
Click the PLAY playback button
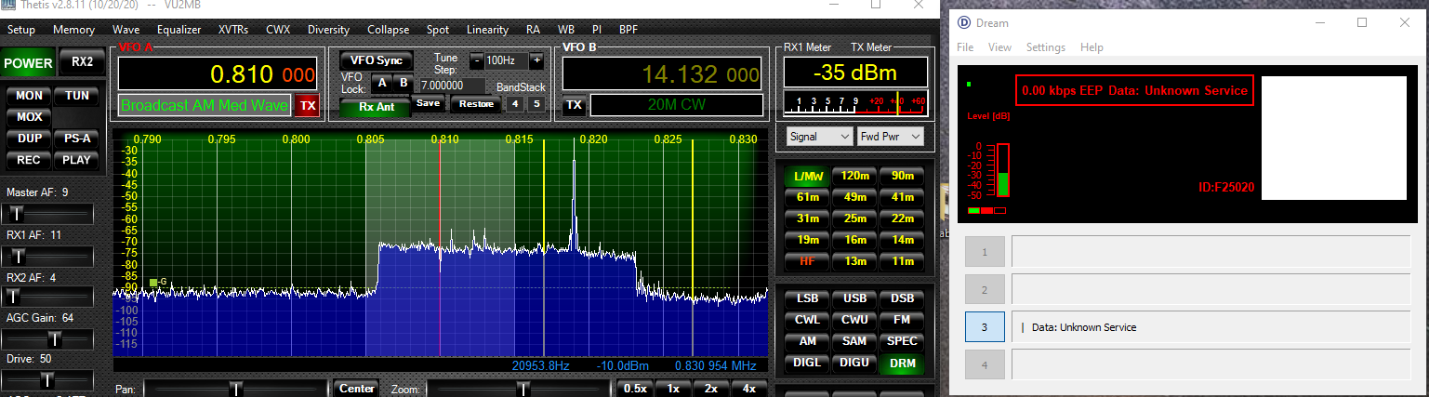pos(76,159)
